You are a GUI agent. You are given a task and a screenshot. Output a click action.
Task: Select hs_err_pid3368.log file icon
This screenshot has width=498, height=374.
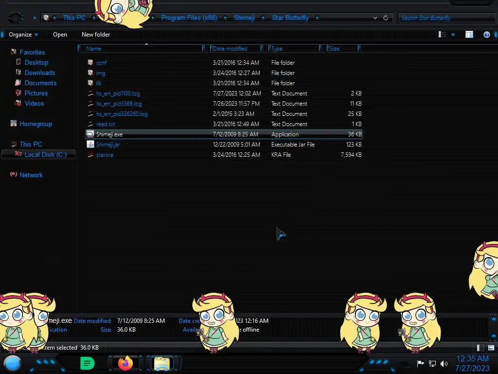(90, 103)
